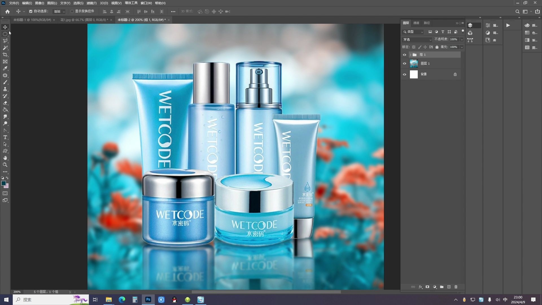
Task: Switch to the 花1.jpg document tab
Action: click(84, 20)
